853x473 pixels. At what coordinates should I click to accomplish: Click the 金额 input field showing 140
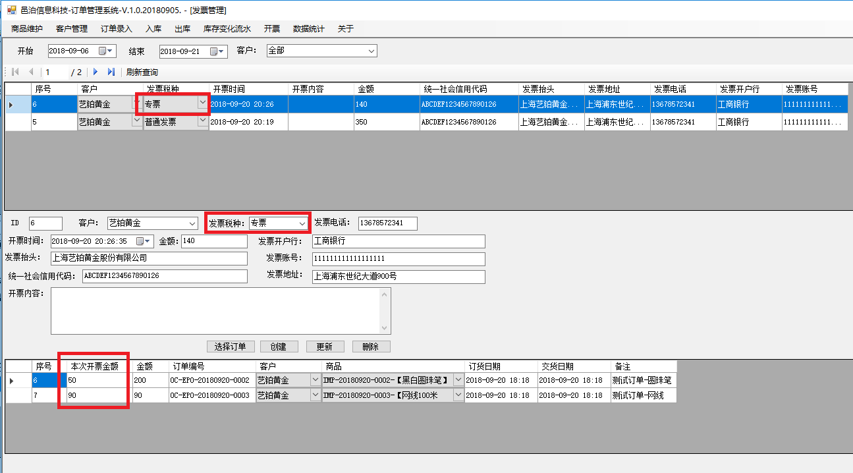[x=214, y=241]
